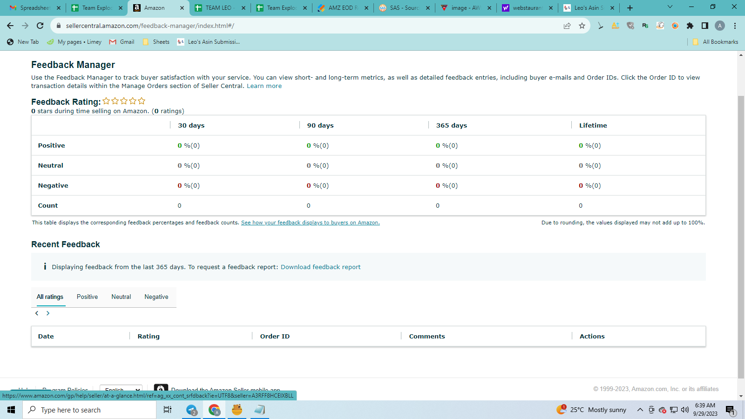Open Chrome's three-dot menu
The width and height of the screenshot is (745, 419).
point(735,26)
